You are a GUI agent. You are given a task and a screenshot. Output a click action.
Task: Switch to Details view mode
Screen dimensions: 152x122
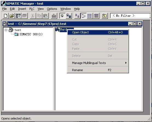pos(96,16)
